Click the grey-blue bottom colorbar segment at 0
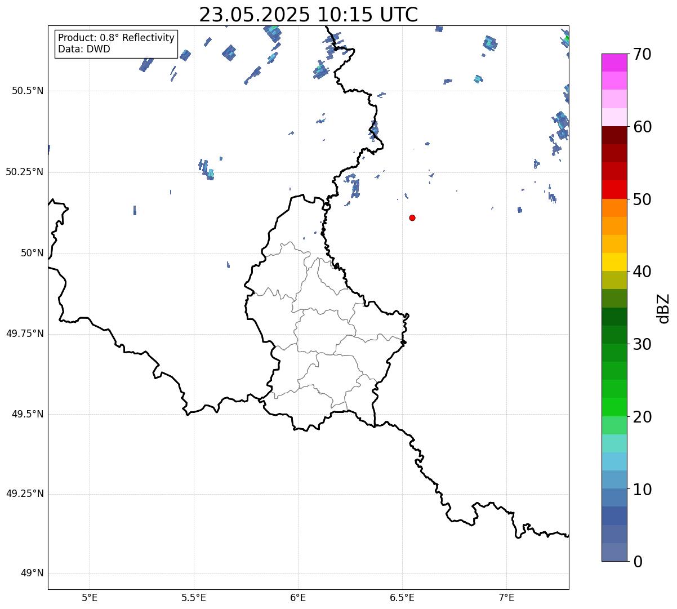The width and height of the screenshot is (677, 609). click(614, 552)
